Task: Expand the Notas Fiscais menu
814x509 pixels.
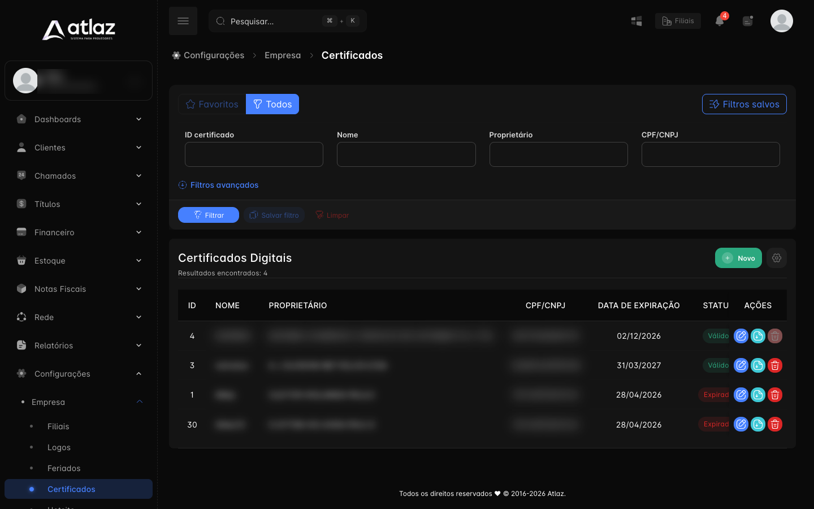Action: (x=79, y=289)
